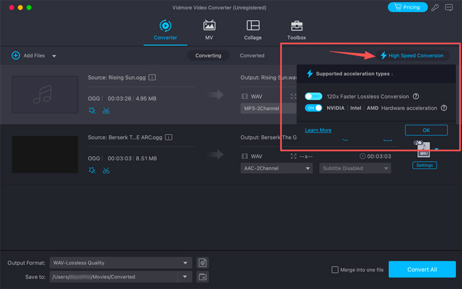
Task: Expand the Add Files dropdown arrow
Action: (54, 56)
